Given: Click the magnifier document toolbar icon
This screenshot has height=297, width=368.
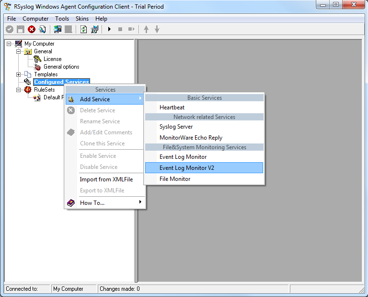Looking at the screenshot, I should pos(43,29).
